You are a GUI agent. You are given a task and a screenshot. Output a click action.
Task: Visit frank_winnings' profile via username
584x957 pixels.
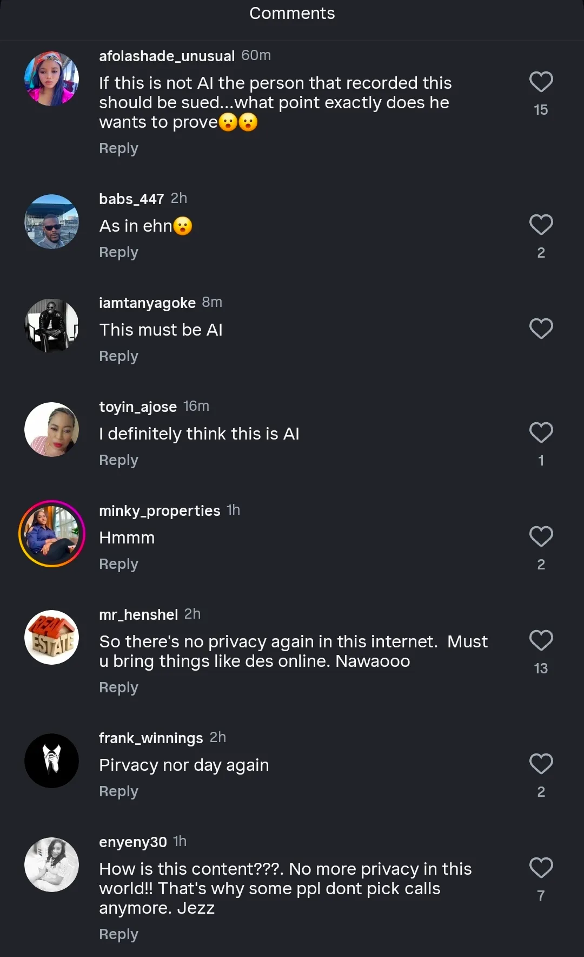pos(151,738)
